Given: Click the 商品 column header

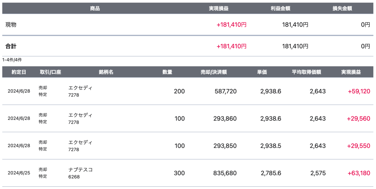Looking at the screenshot, I should click(95, 8).
